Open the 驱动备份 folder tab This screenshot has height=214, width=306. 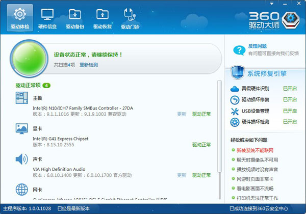tap(75, 18)
